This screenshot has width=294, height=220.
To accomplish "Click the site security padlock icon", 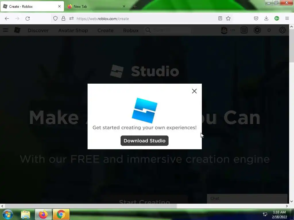I will click(x=63, y=18).
